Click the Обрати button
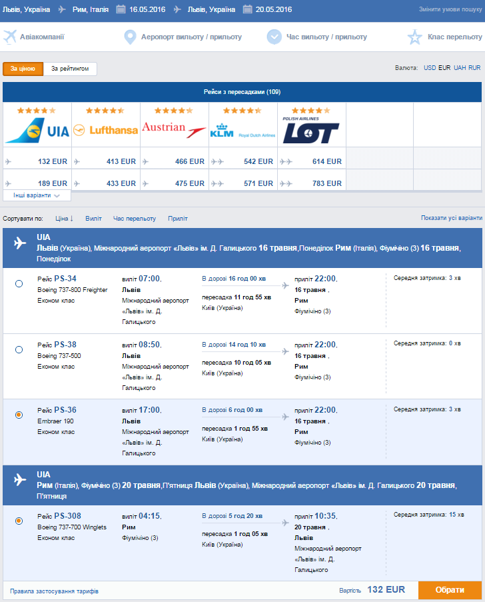 coord(450,590)
